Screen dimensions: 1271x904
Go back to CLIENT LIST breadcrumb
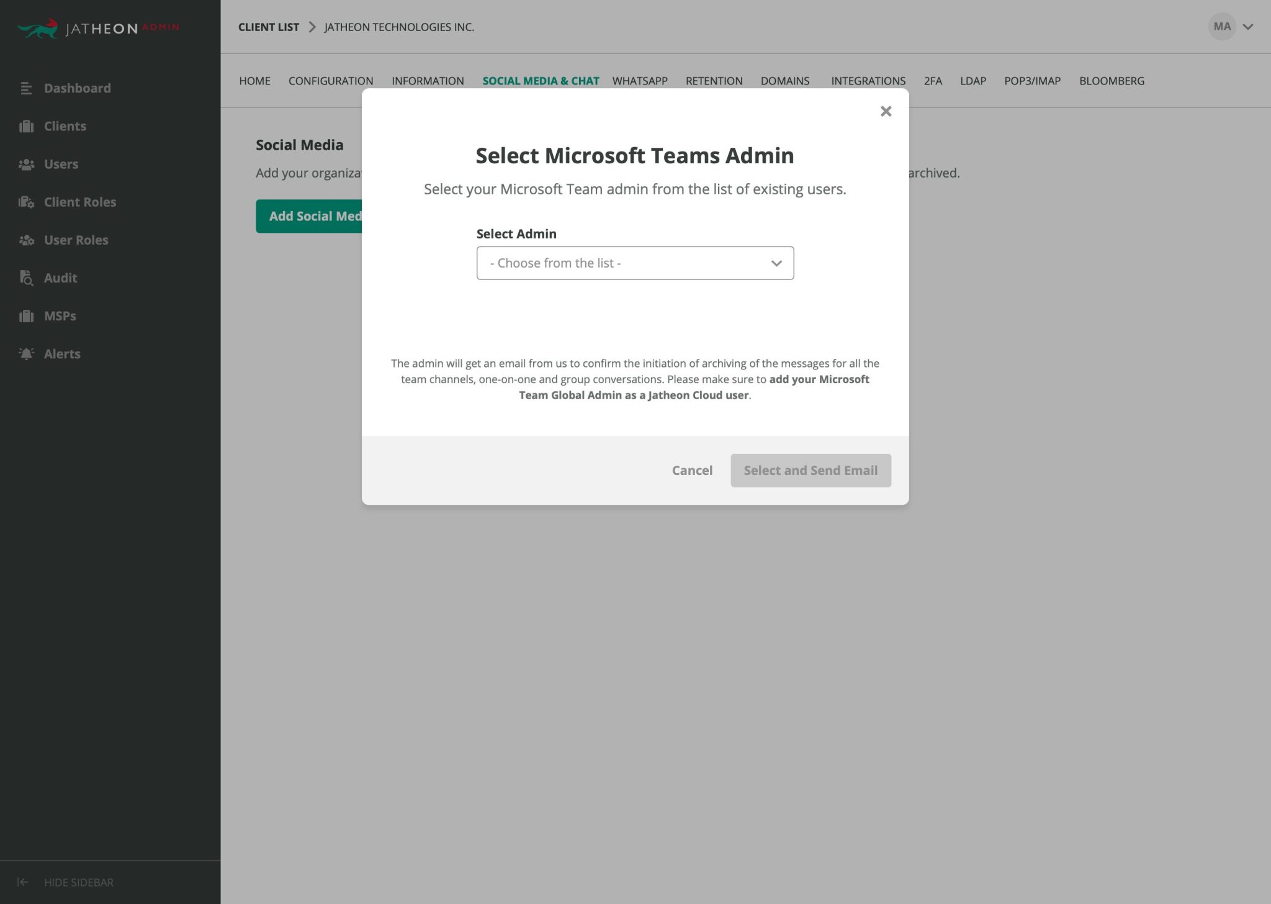(269, 27)
